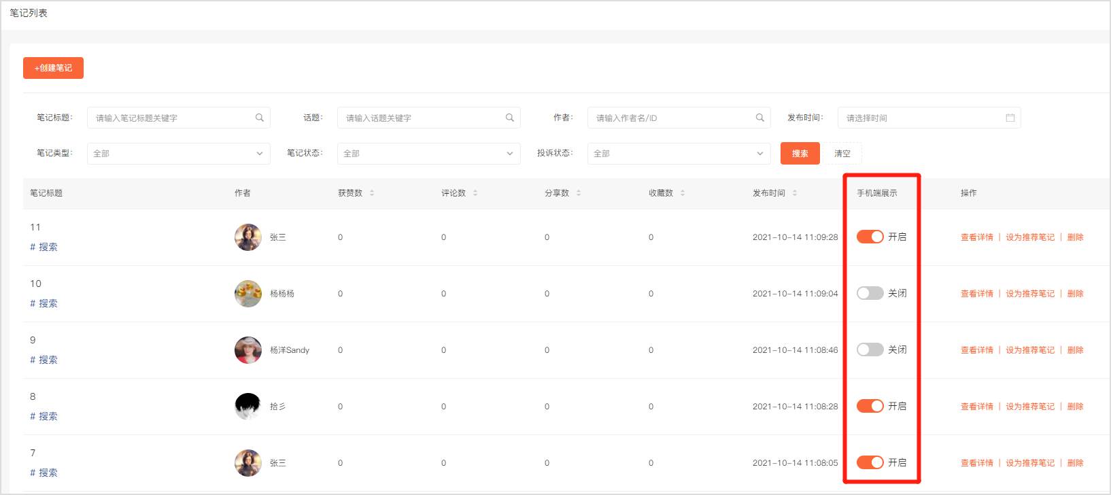Click the +创建笔记 button
This screenshot has height=495, width=1111.
(x=53, y=68)
